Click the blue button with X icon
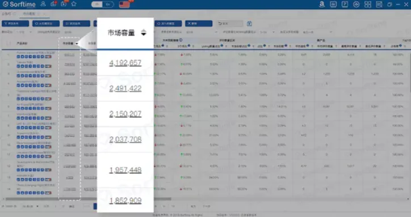 point(199,24)
